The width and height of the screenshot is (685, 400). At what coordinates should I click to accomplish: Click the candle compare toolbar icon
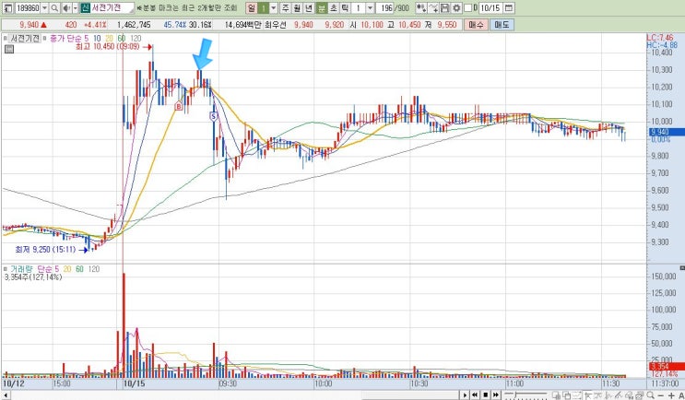(x=421, y=8)
